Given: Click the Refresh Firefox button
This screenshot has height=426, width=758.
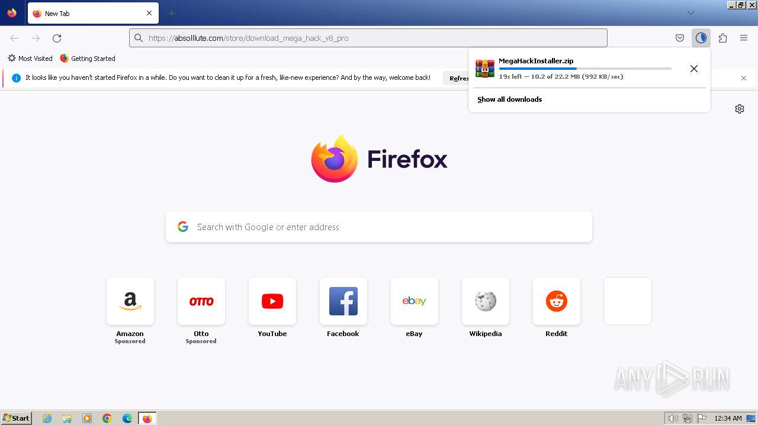Looking at the screenshot, I should click(457, 78).
